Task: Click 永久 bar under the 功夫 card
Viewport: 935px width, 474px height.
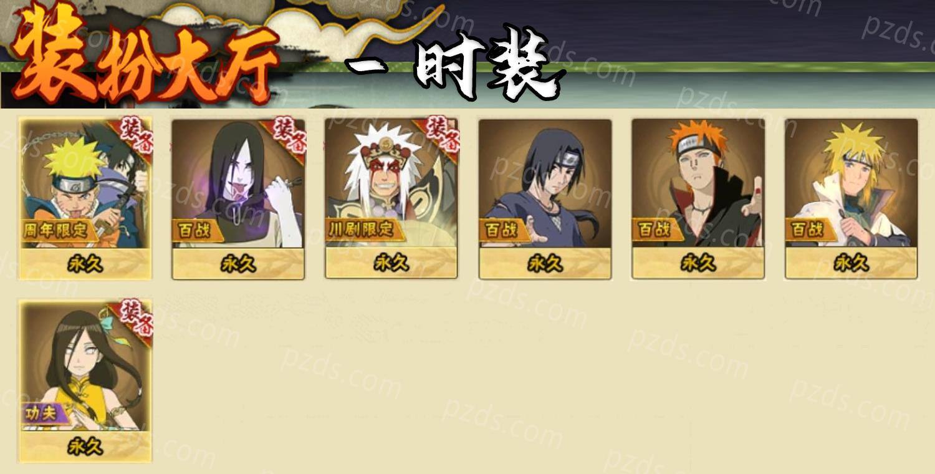Action: 85,447
